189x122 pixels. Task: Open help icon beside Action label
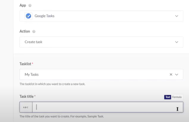click(x=34, y=32)
